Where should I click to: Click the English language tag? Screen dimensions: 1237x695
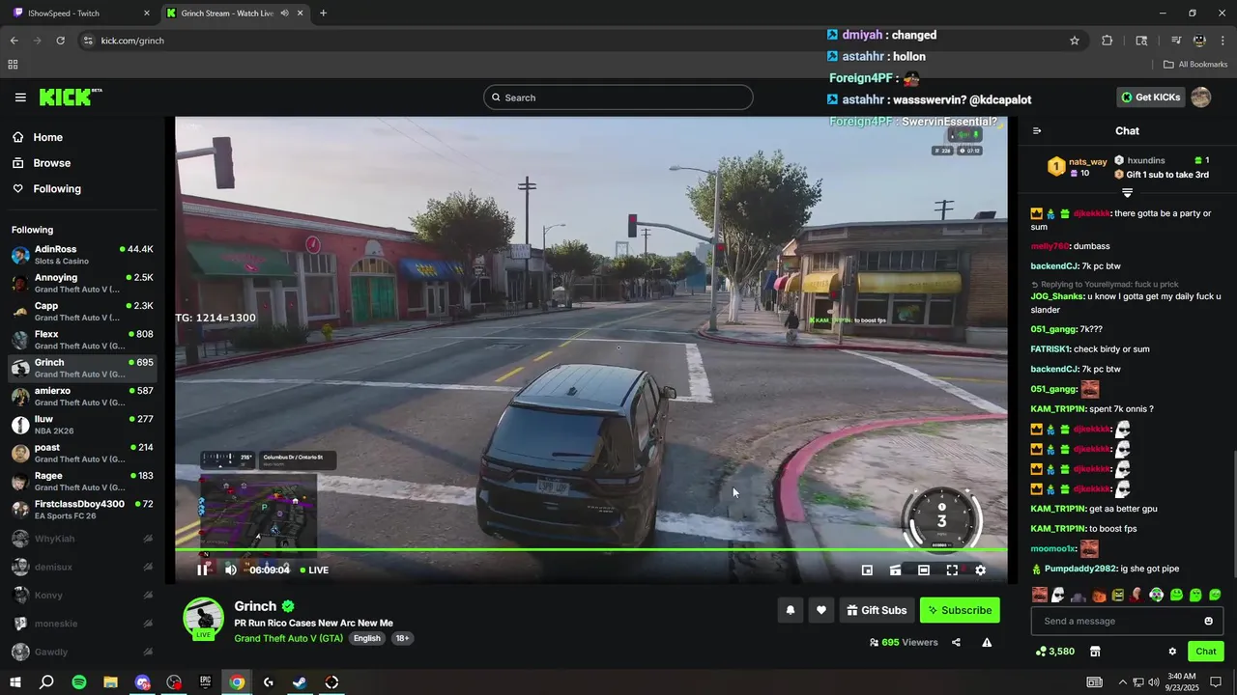point(366,638)
